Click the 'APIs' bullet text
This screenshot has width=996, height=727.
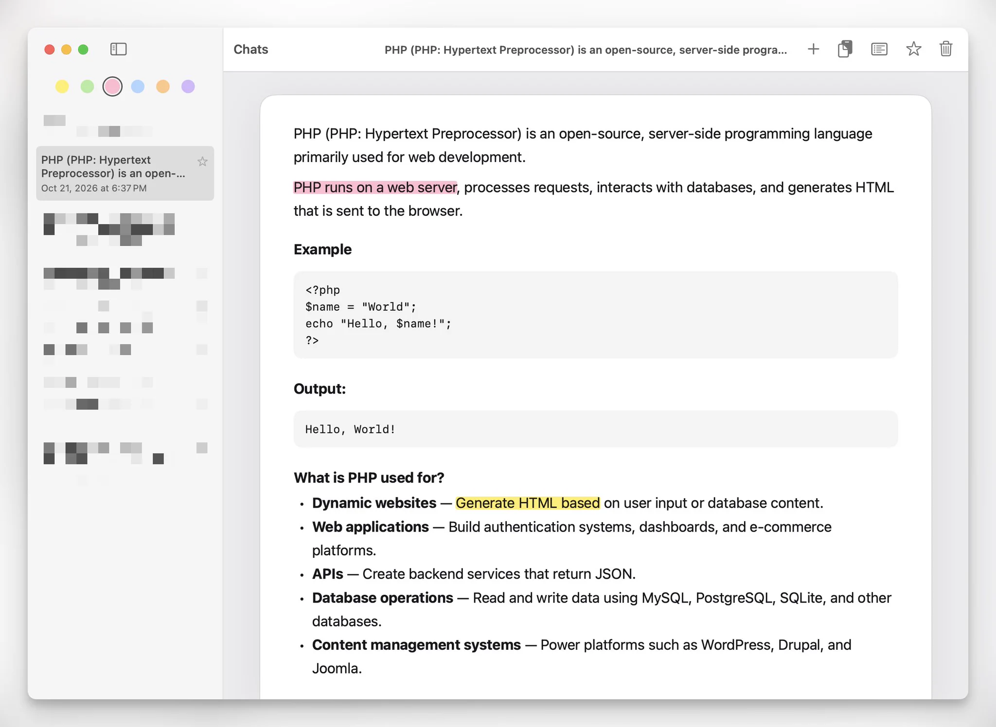(327, 574)
